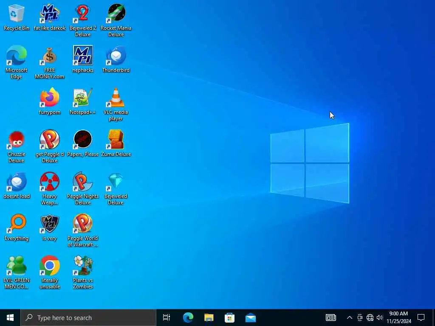The width and height of the screenshot is (435, 326).
Task: Select the Plants vs Zombies shortcut
Action: 83,273
